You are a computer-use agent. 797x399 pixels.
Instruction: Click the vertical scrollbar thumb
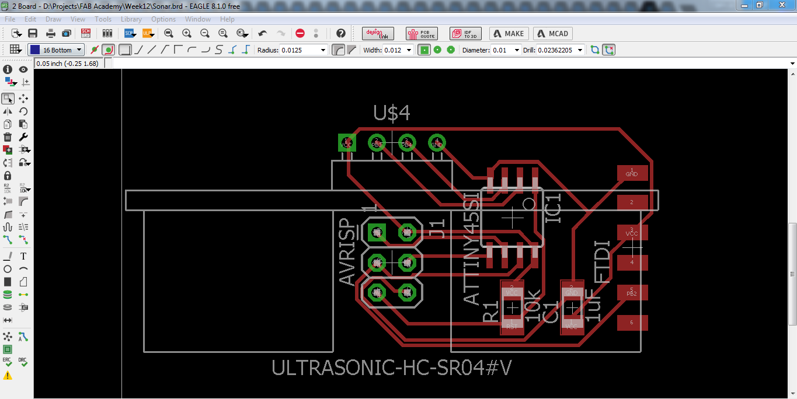pos(792,274)
